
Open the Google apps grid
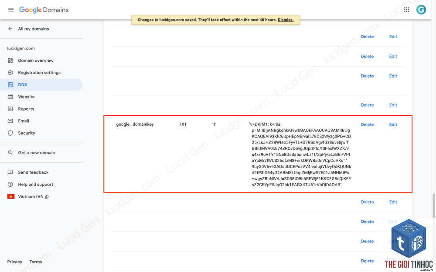tap(406, 10)
